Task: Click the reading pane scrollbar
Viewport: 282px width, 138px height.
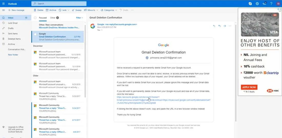Action: [236, 74]
